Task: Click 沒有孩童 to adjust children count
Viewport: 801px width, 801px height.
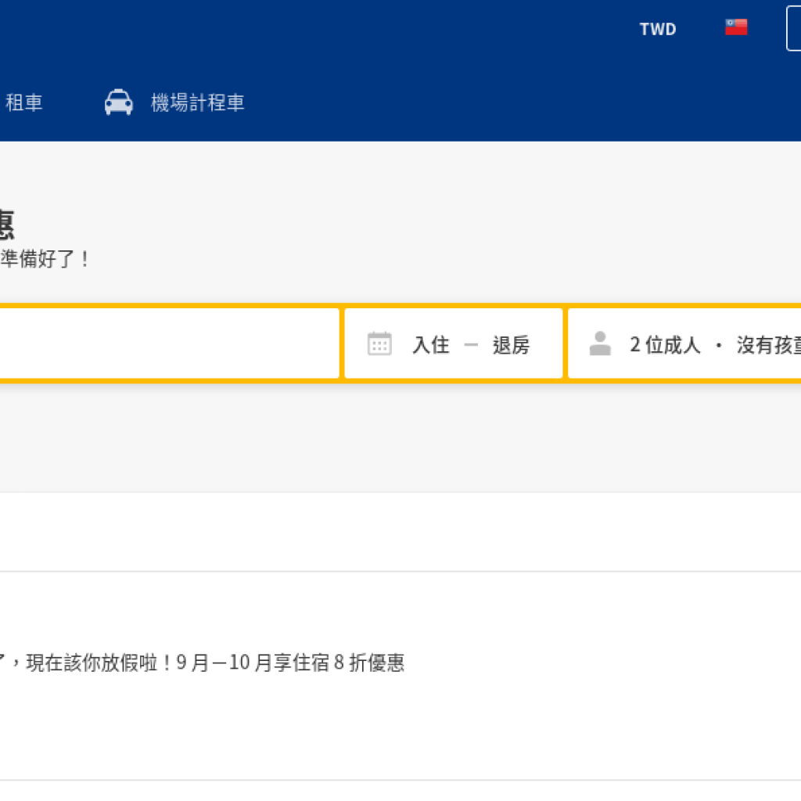Action: [x=770, y=344]
